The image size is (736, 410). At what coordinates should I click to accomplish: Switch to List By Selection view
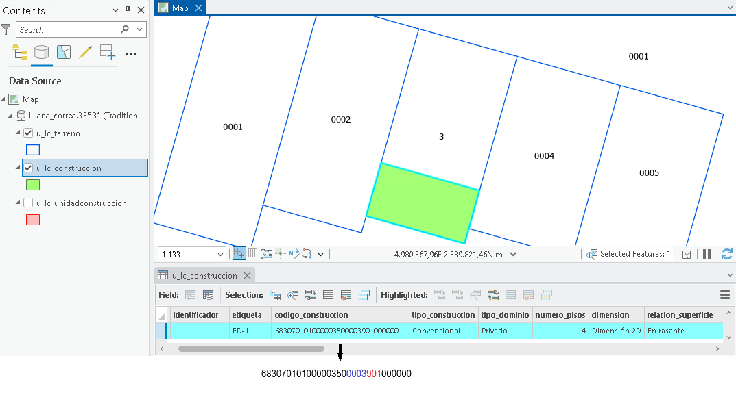click(x=63, y=52)
